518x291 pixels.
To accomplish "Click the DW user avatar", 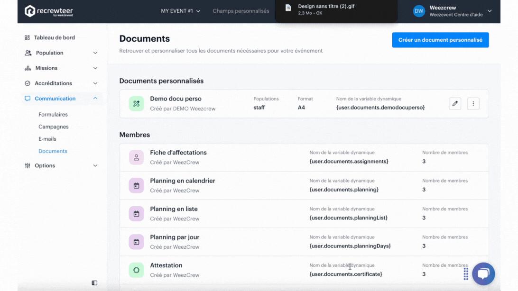I will (419, 11).
